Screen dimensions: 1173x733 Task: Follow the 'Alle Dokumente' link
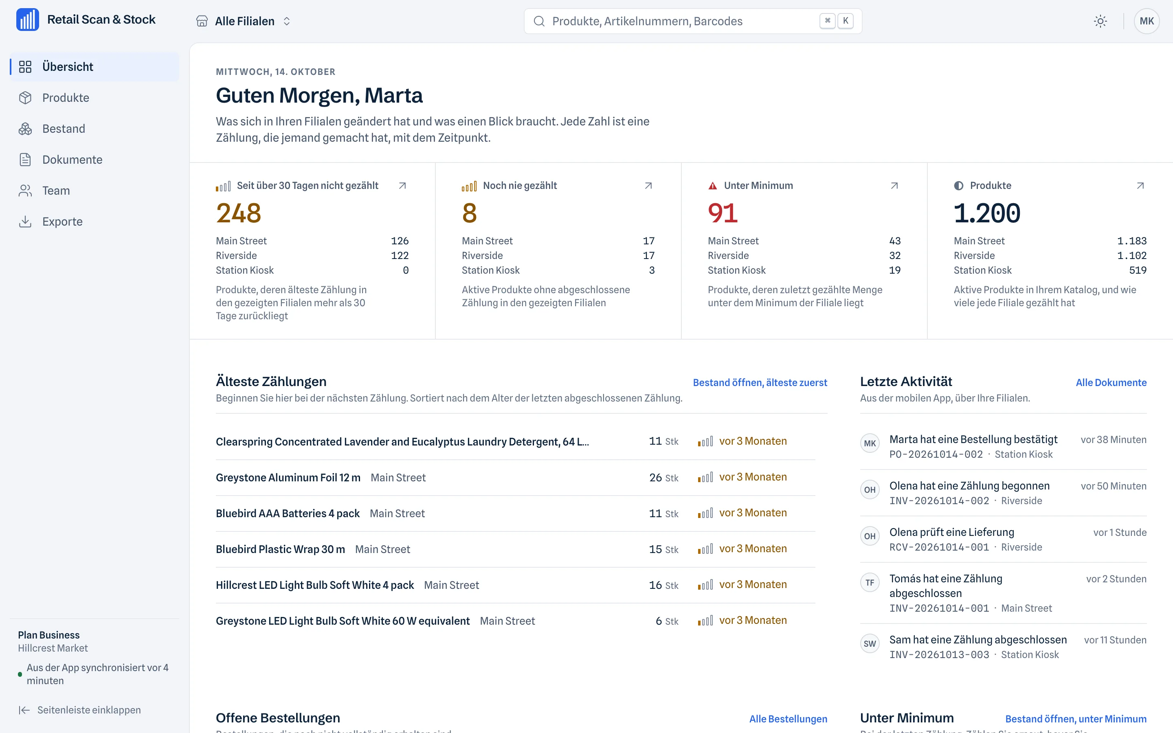(1111, 382)
